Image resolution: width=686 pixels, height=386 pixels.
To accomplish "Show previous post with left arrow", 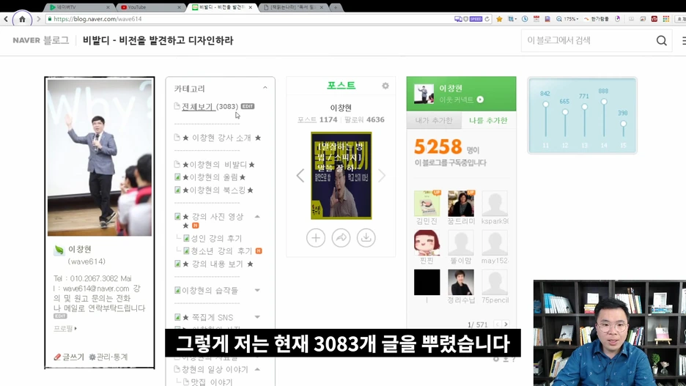I will pos(300,176).
